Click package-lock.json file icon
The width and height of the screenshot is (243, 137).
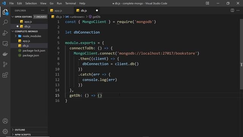click(x=20, y=51)
